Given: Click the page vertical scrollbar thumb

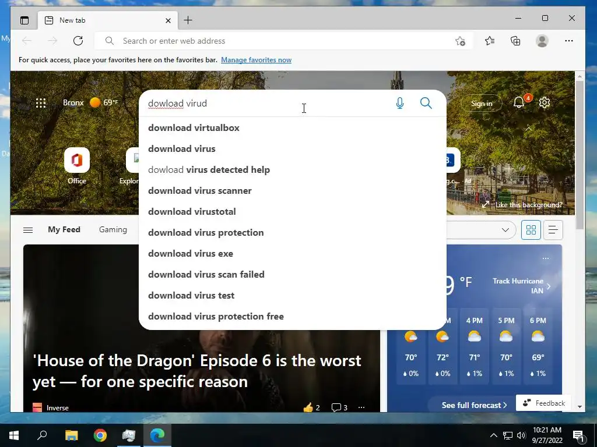Looking at the screenshot, I should [x=580, y=155].
